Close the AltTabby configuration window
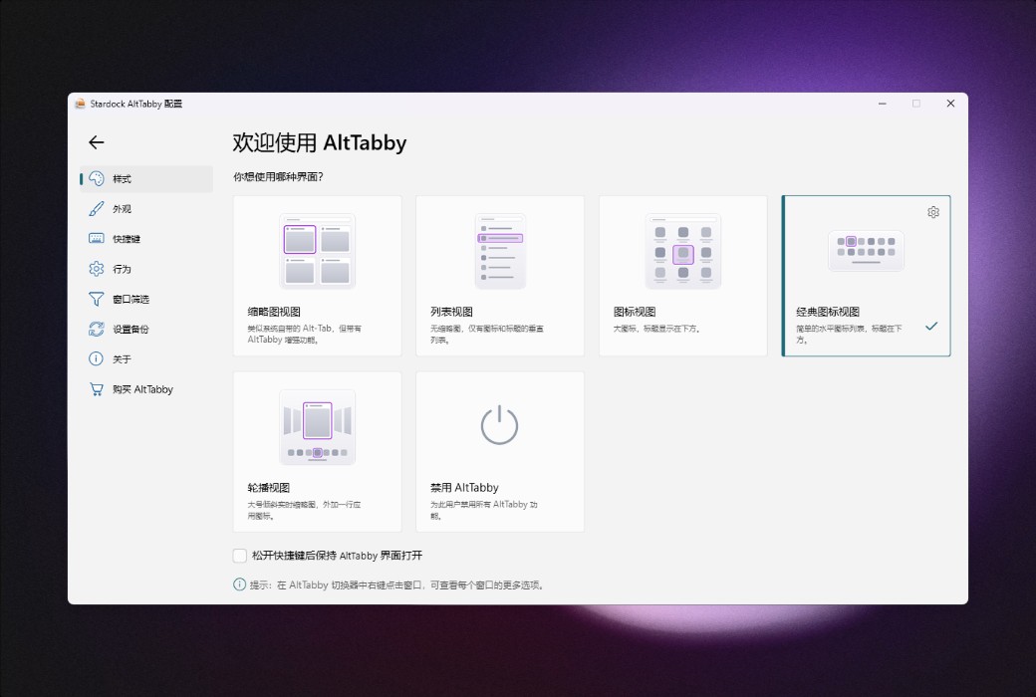The height and width of the screenshot is (697, 1036). [x=950, y=104]
